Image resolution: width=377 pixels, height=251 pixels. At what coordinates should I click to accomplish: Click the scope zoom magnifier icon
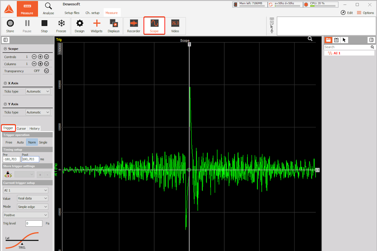tap(310, 39)
